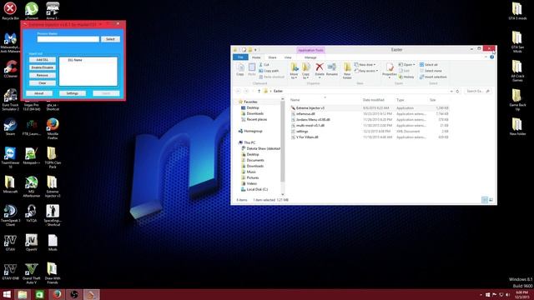Select the Grand Theft Auto V desktop icon
The width and height of the screenshot is (534, 300).
(x=32, y=273)
